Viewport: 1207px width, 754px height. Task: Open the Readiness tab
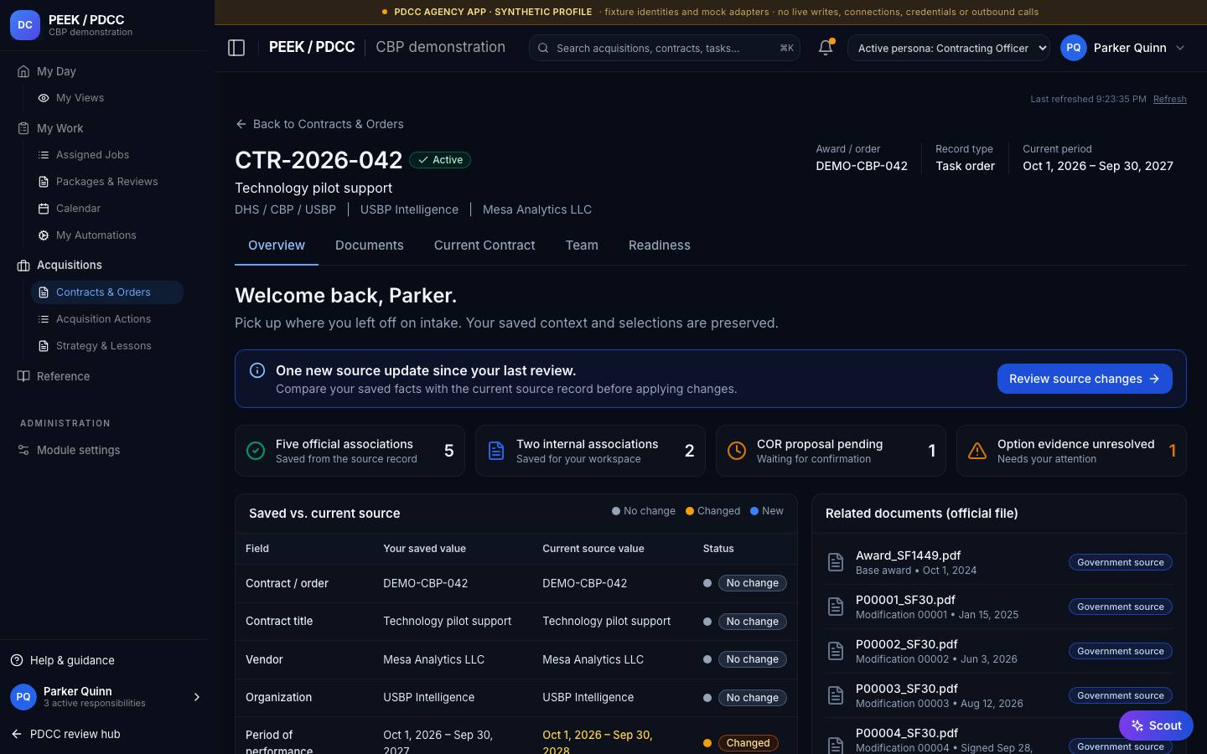660,245
